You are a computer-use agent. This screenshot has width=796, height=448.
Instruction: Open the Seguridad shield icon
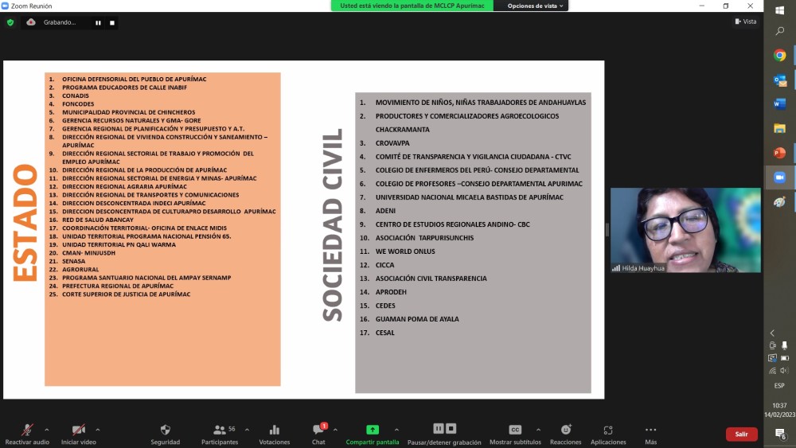click(166, 430)
